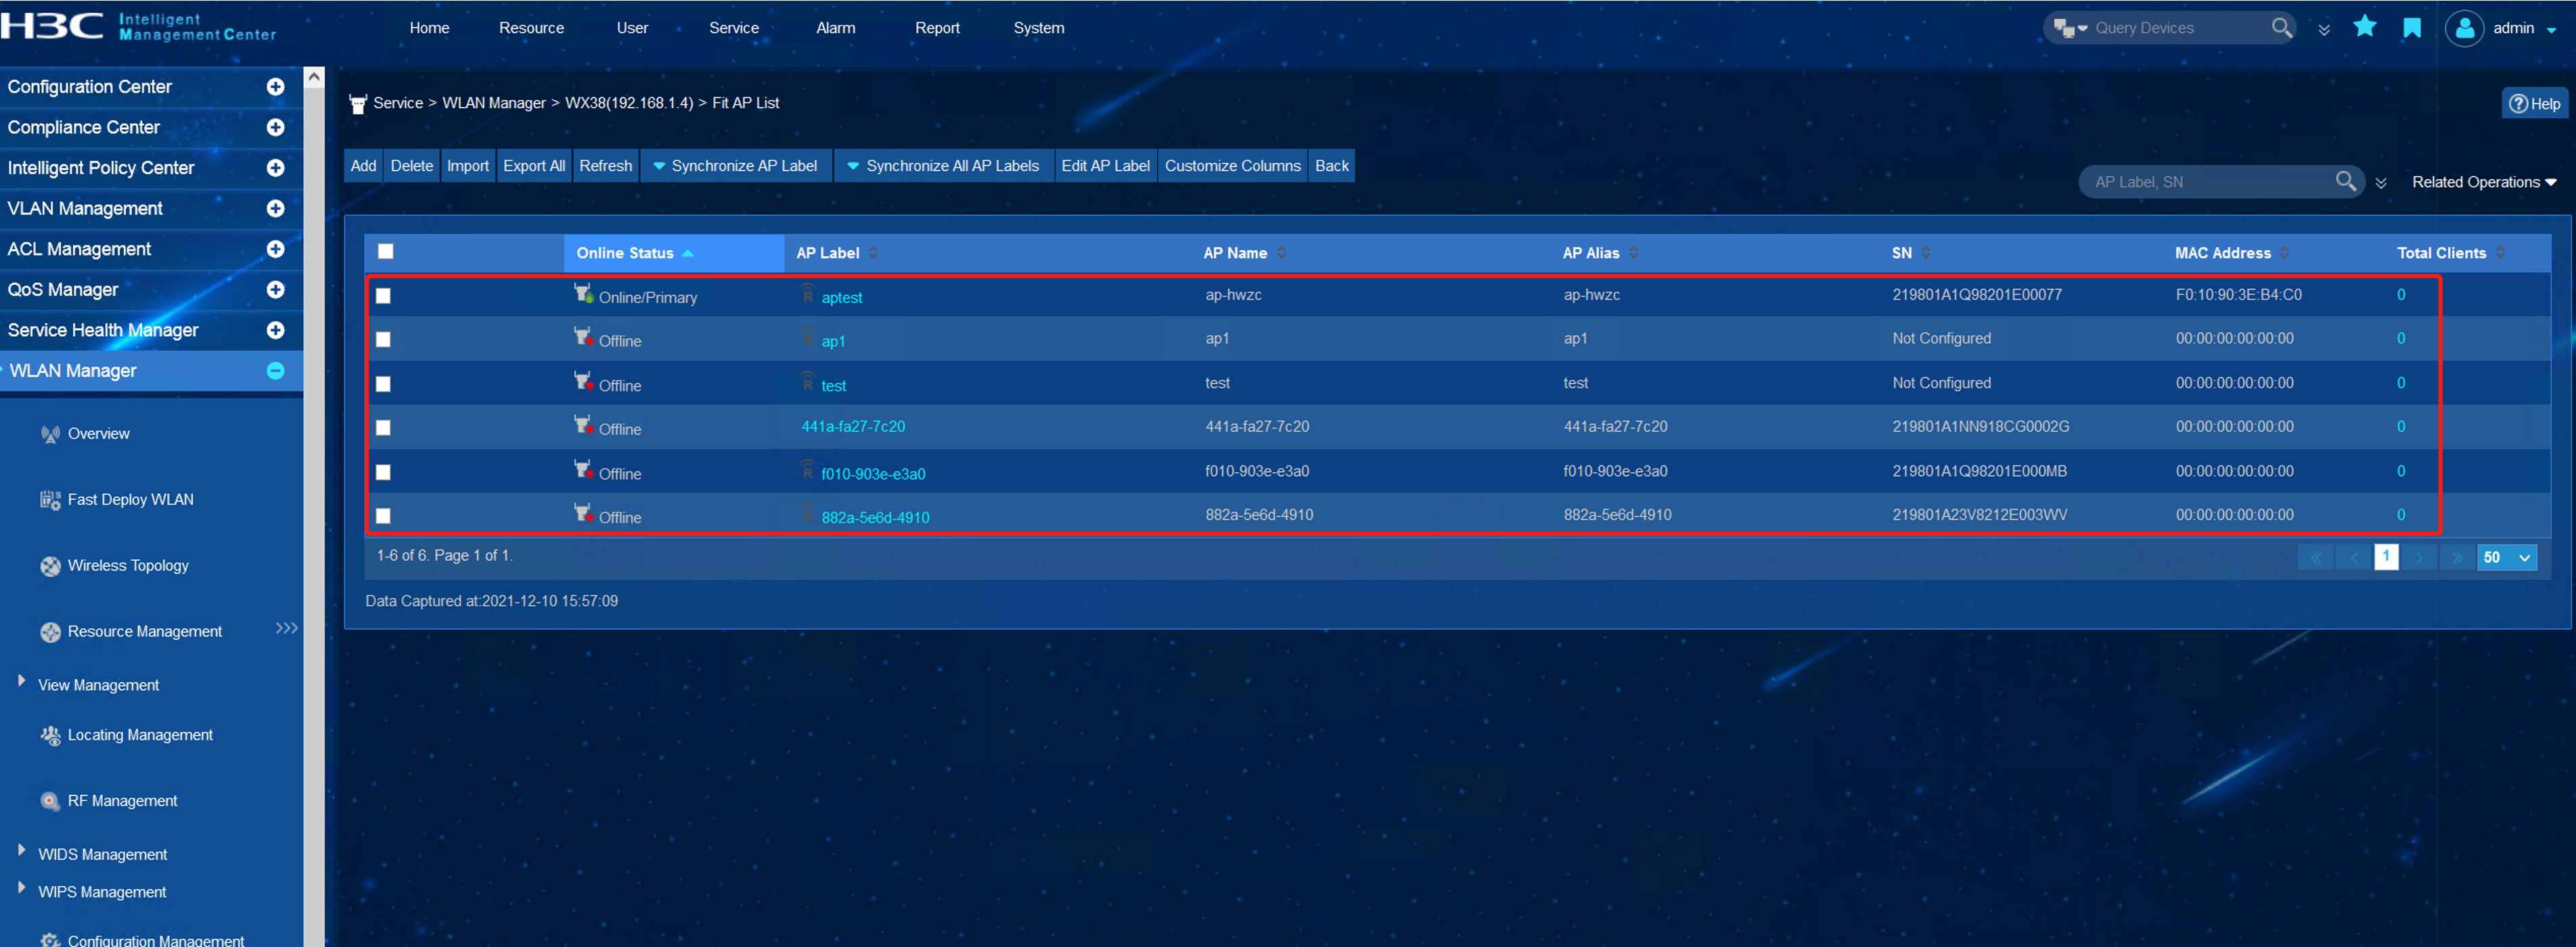
Task: Click the bookmark icon in the top bar
Action: tap(2412, 27)
